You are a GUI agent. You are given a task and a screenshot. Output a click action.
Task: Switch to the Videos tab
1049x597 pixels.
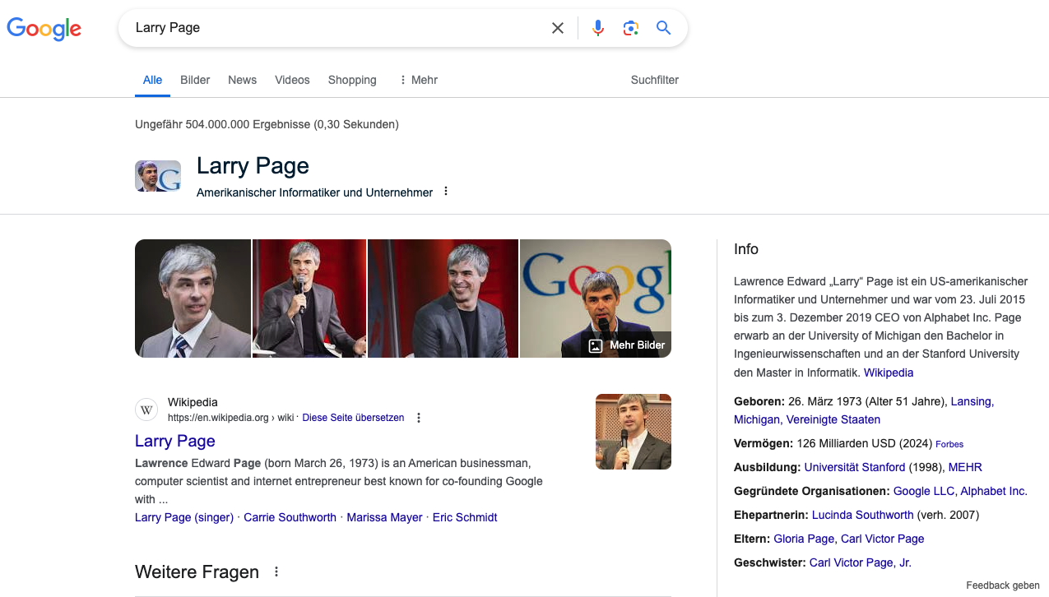(292, 80)
